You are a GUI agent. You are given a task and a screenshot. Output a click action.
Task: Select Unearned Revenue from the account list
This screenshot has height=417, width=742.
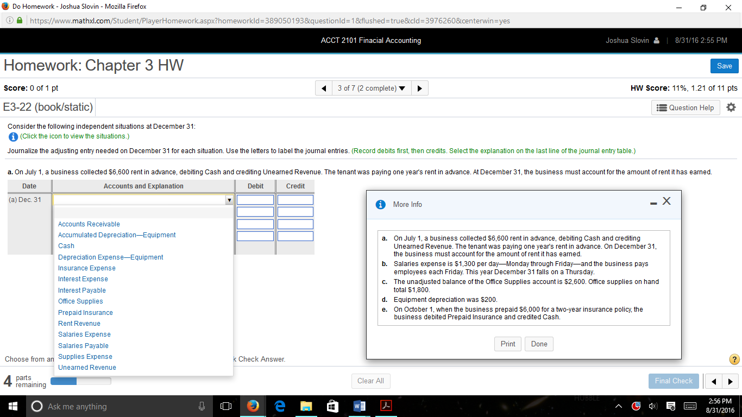(87, 367)
